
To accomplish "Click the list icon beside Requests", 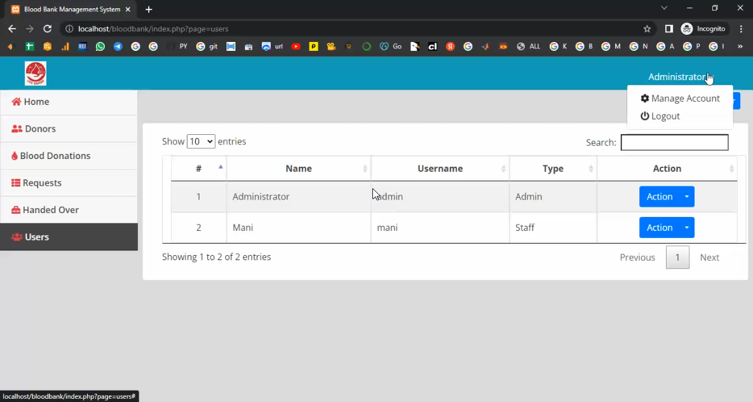I will point(16,183).
